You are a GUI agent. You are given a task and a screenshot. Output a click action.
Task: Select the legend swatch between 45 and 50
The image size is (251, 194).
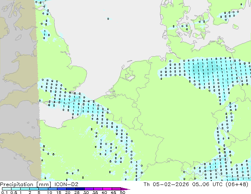point(116,189)
